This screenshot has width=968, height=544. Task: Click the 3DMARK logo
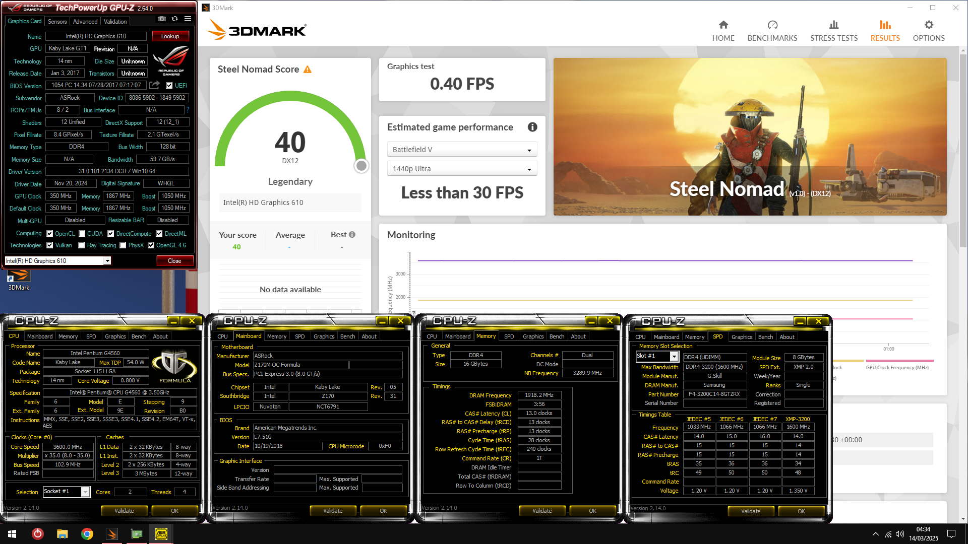click(257, 30)
